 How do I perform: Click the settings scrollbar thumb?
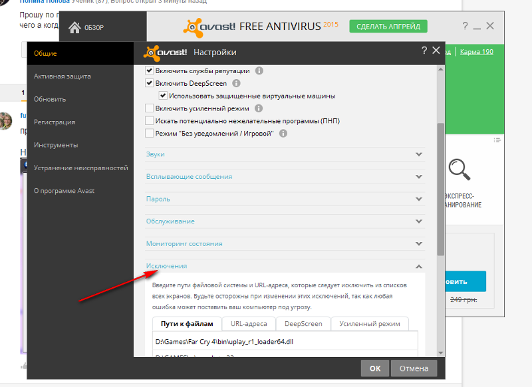point(440,189)
